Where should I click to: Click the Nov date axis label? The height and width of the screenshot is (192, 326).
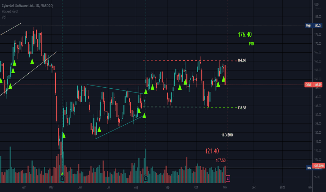pyautogui.click(x=225, y=187)
